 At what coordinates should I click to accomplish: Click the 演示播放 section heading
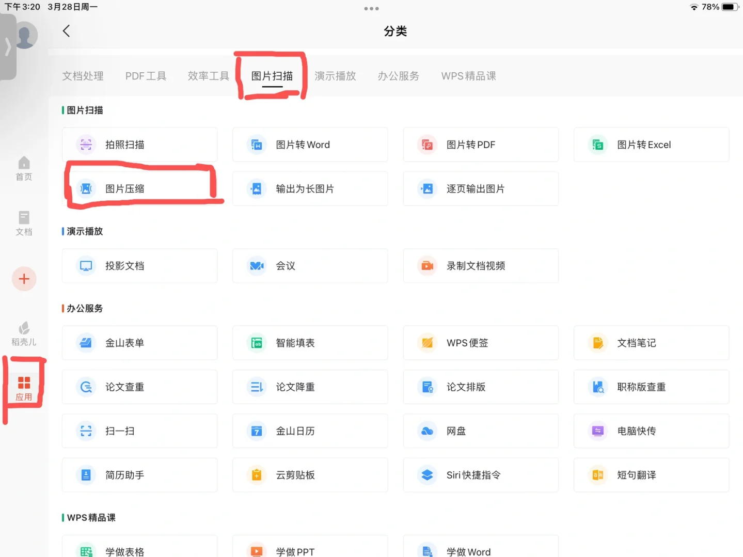[x=85, y=231]
